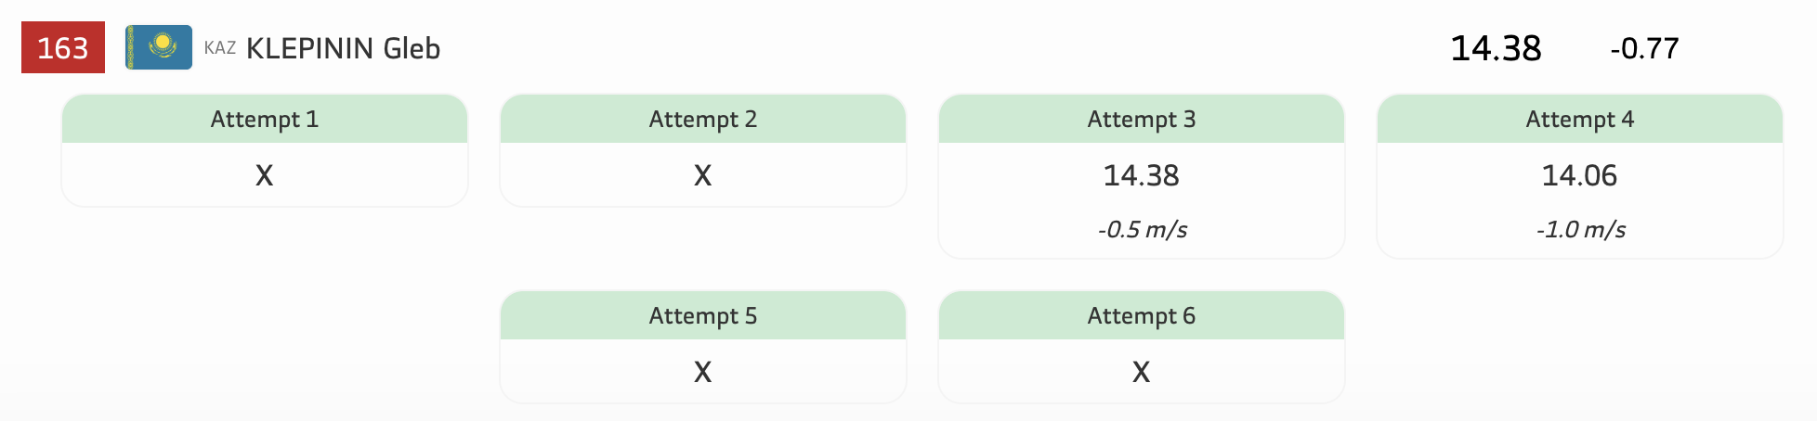Click the -0.77 value in header row
1817x421 pixels.
[1645, 48]
